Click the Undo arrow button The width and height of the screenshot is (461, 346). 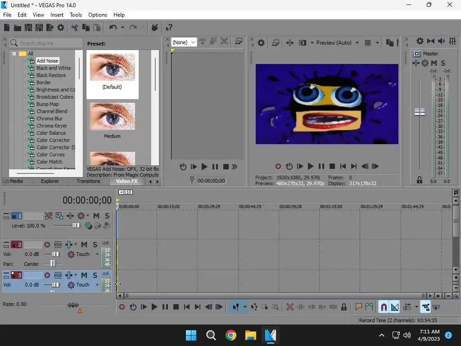113,27
